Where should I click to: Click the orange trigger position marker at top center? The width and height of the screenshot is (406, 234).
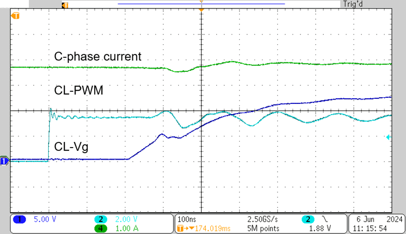(201, 10)
